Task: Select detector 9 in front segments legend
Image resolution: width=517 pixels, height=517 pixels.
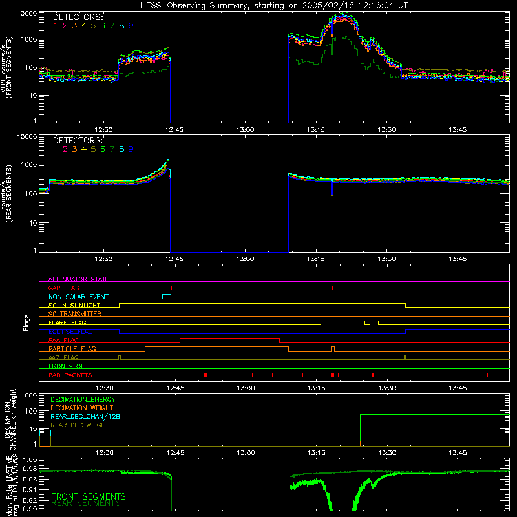Action: (131, 26)
